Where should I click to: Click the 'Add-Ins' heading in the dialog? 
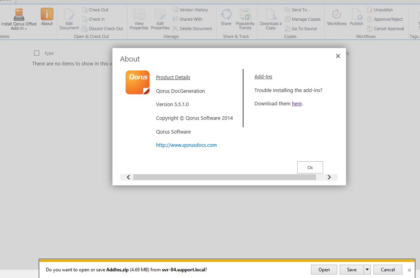click(263, 76)
